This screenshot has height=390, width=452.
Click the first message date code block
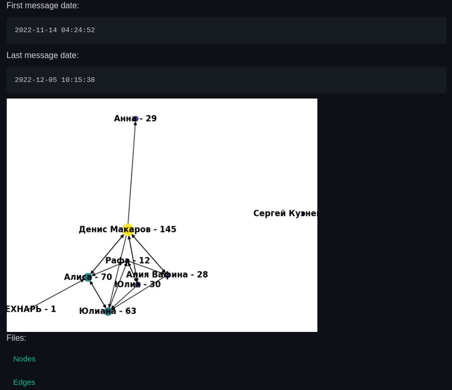[x=226, y=31]
